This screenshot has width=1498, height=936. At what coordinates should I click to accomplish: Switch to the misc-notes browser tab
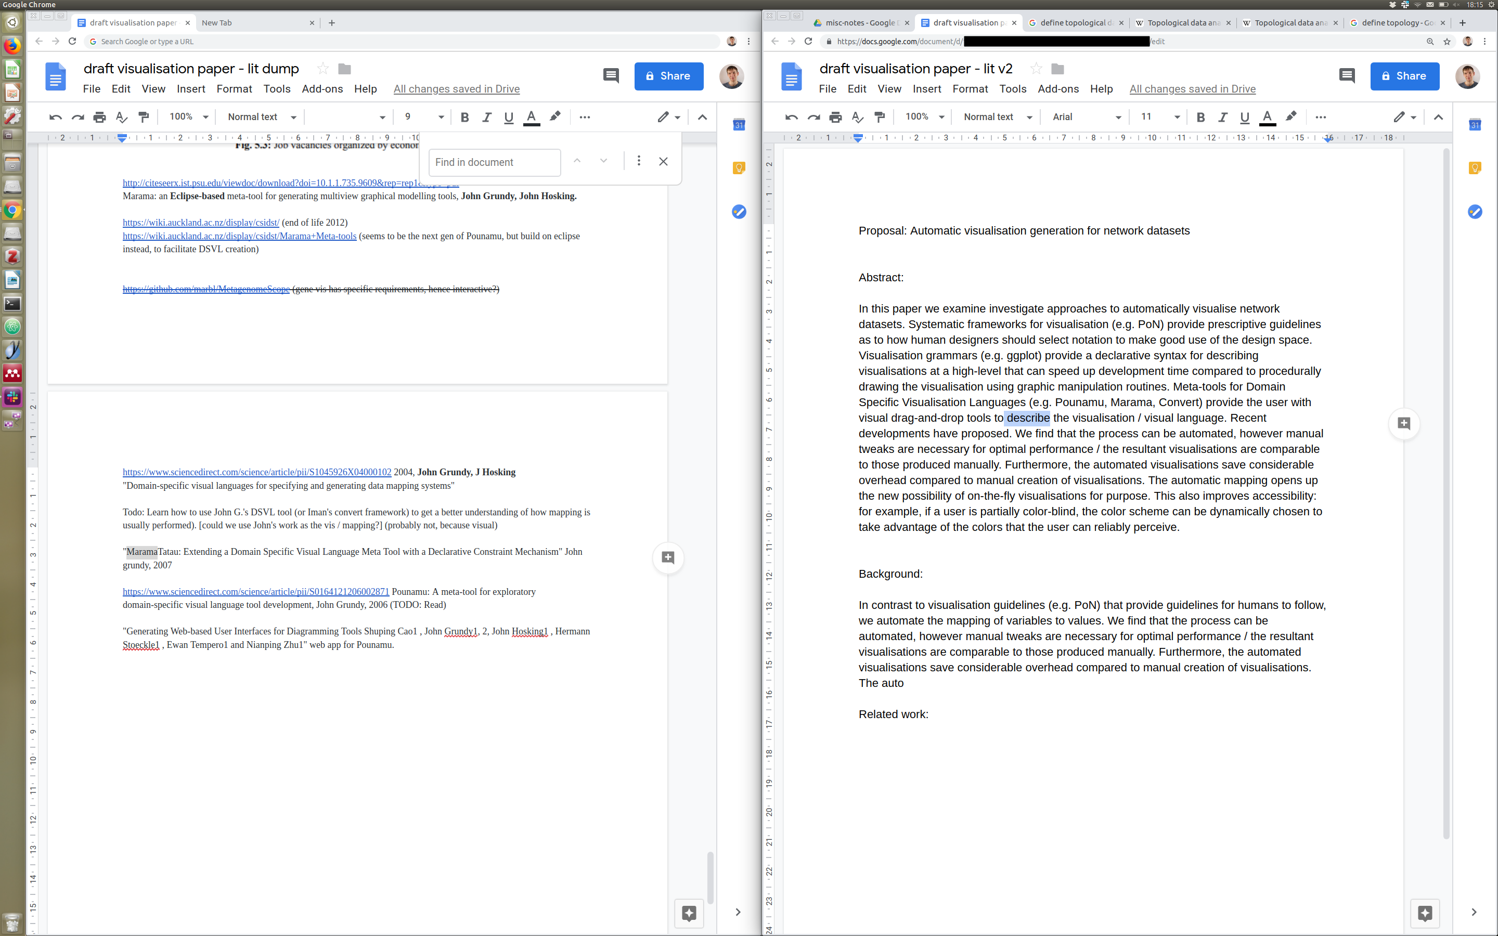click(x=860, y=23)
